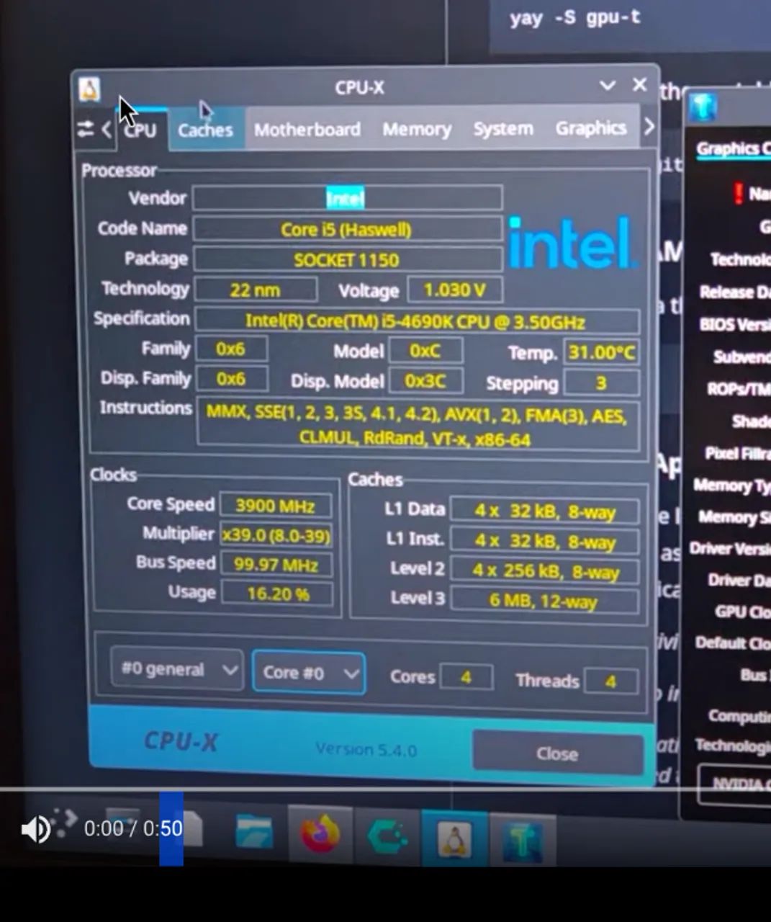
Task: Click the Specification value "i5-4690K CPU @ 3.50GHz"
Action: click(x=417, y=321)
